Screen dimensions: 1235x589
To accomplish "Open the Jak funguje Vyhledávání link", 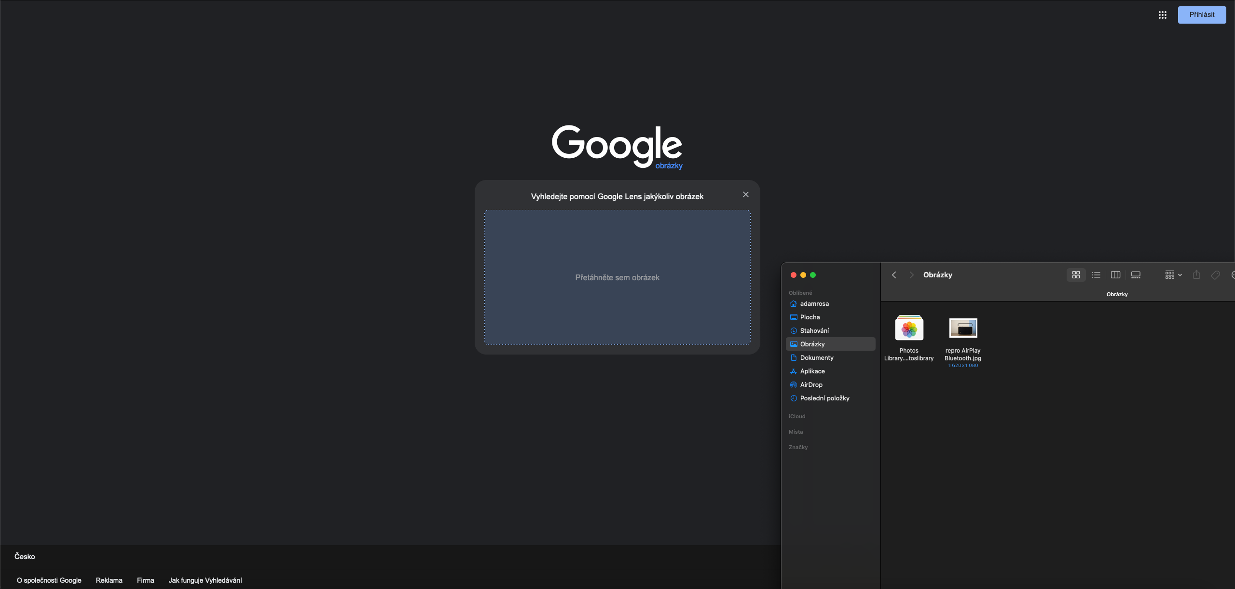I will [205, 580].
